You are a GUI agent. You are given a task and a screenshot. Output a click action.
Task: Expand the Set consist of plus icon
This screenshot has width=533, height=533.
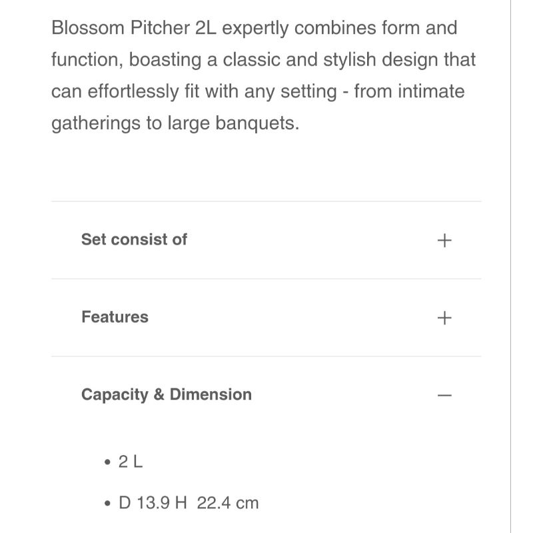444,240
